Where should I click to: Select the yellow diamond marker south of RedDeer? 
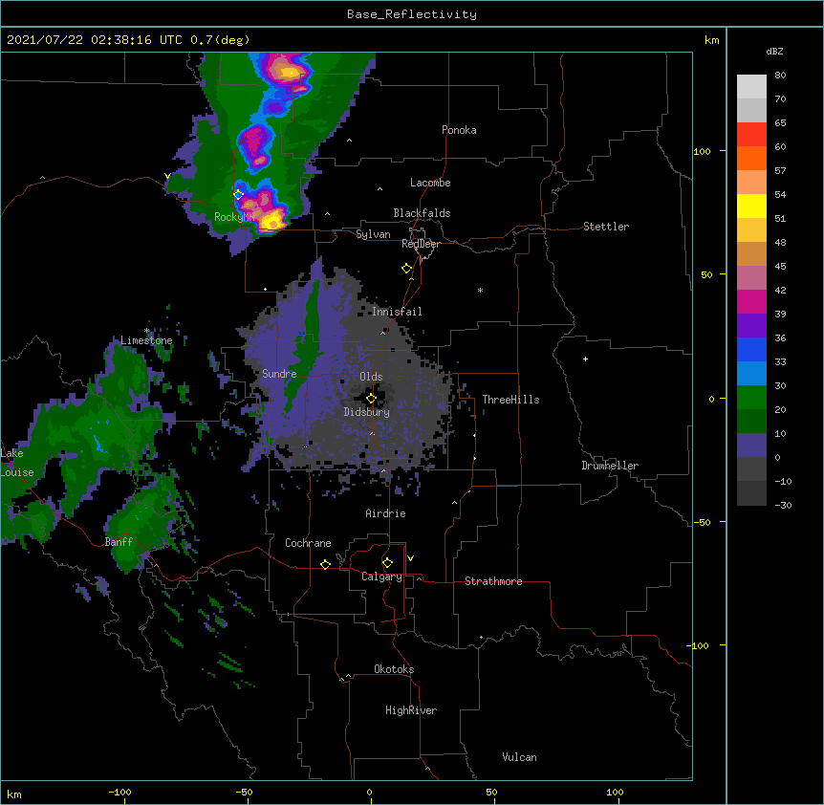(406, 269)
